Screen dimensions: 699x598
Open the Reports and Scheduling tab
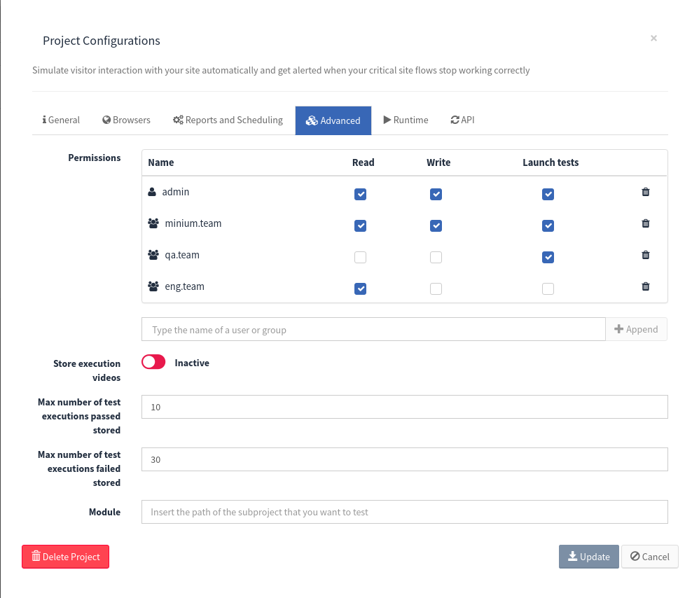(x=228, y=120)
